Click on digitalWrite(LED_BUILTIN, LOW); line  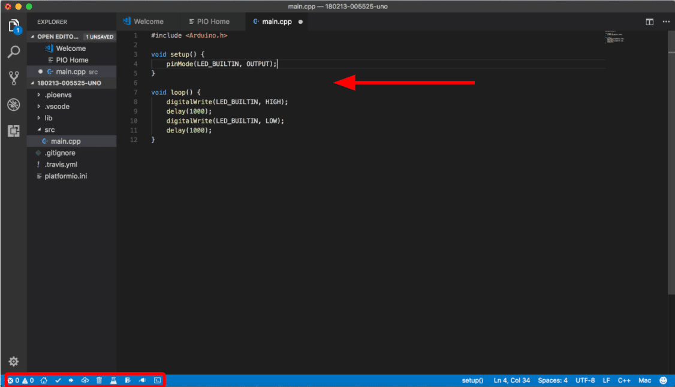pos(225,121)
